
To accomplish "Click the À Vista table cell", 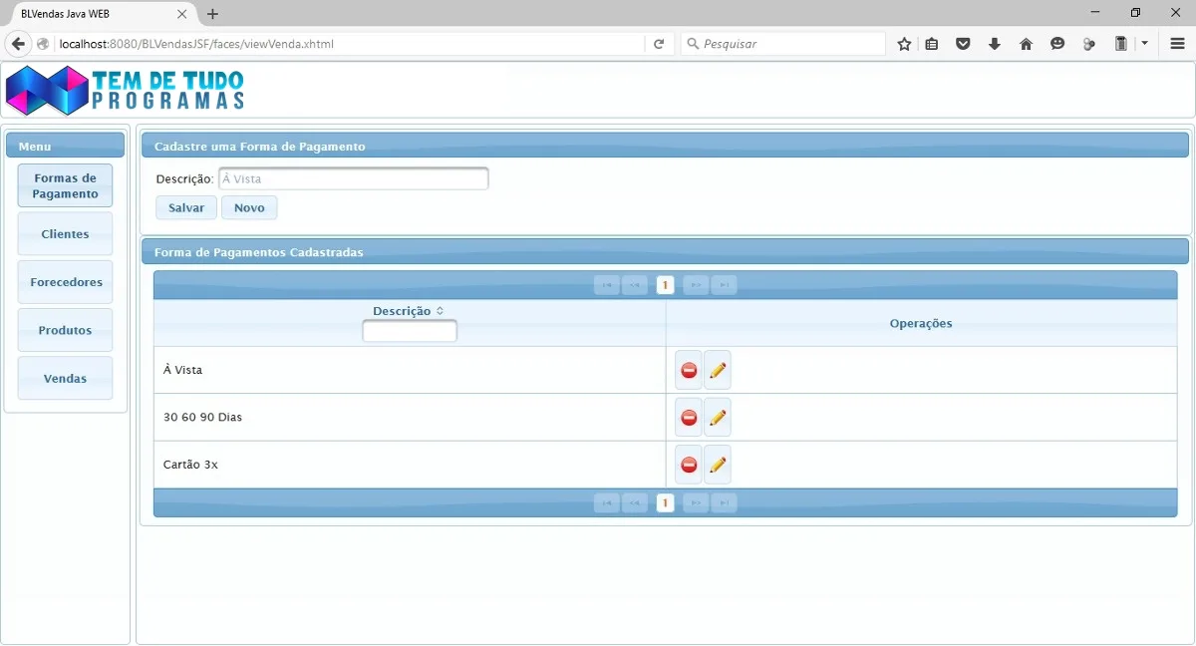I will pos(410,370).
